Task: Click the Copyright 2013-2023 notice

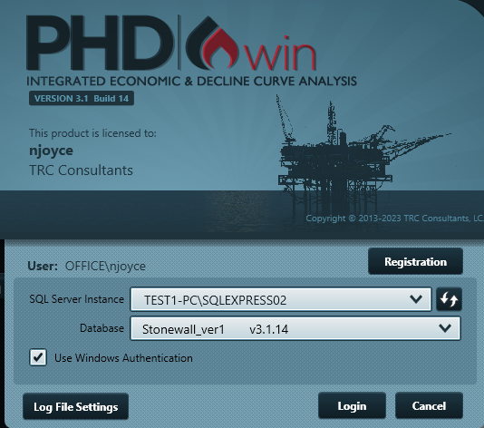Action: (x=394, y=219)
